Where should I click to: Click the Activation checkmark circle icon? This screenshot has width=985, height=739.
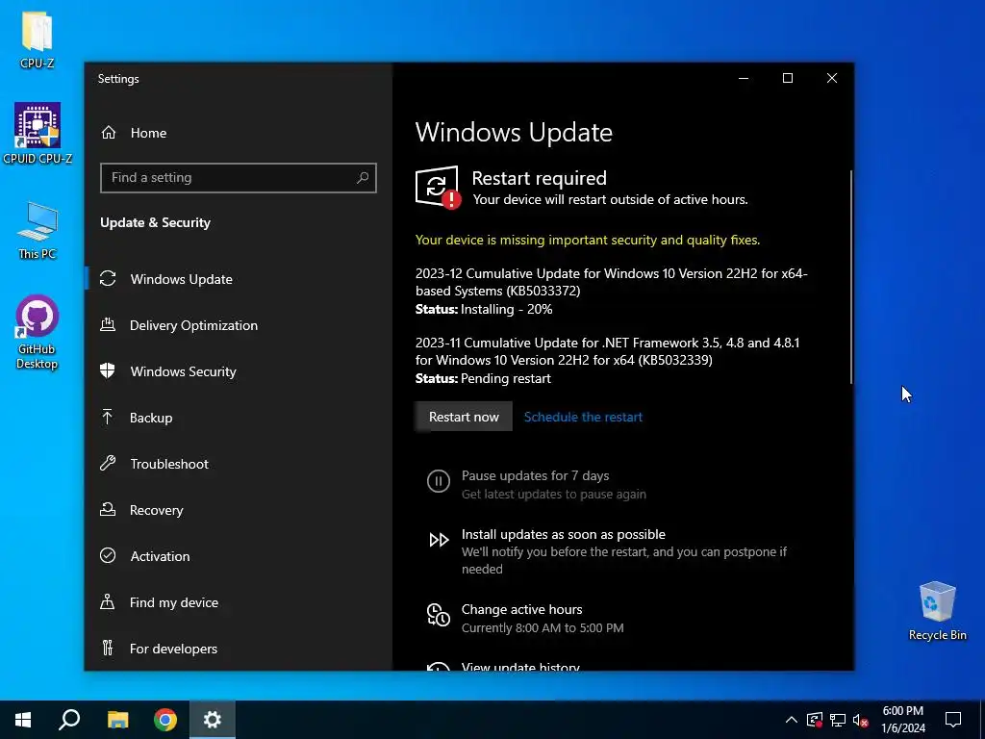108,555
